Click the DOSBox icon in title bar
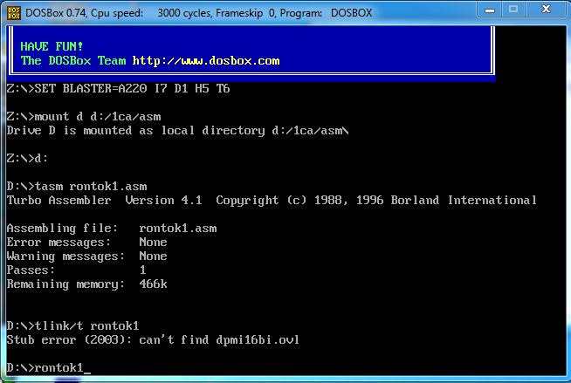571x383 pixels. click(14, 13)
